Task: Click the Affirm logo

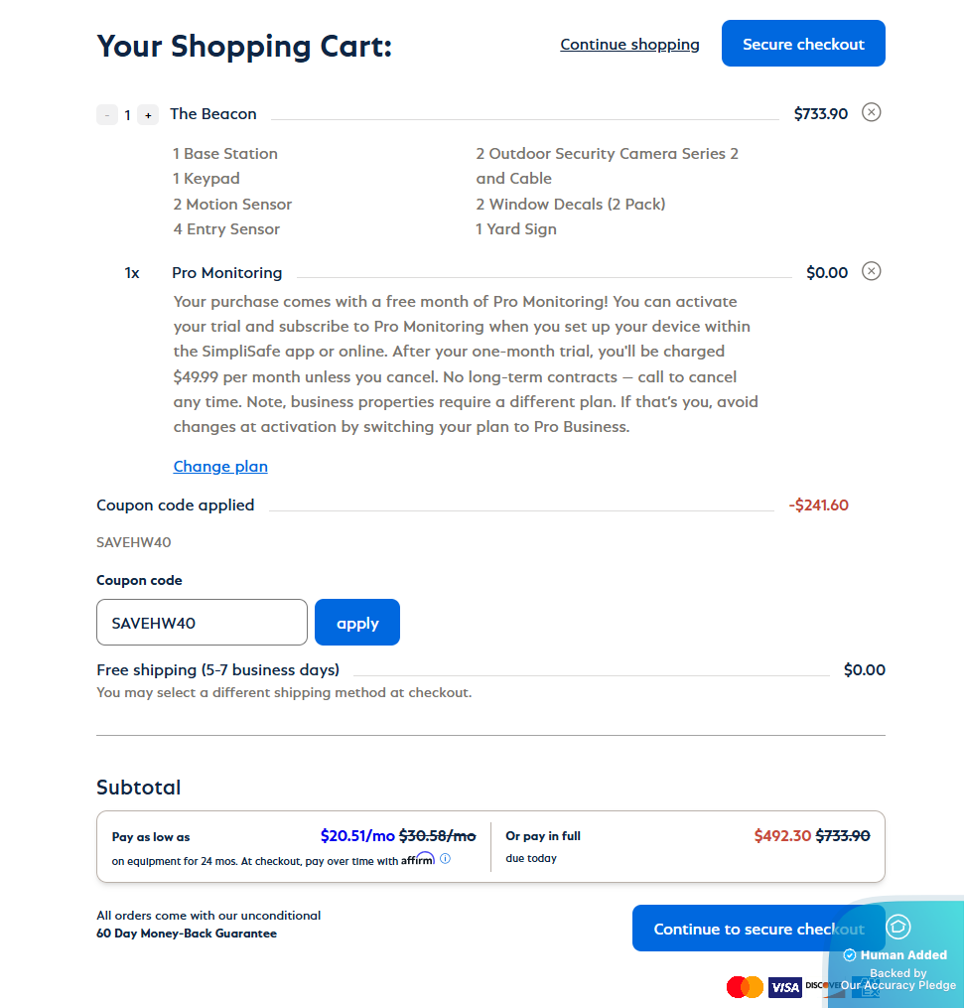Action: pyautogui.click(x=418, y=859)
